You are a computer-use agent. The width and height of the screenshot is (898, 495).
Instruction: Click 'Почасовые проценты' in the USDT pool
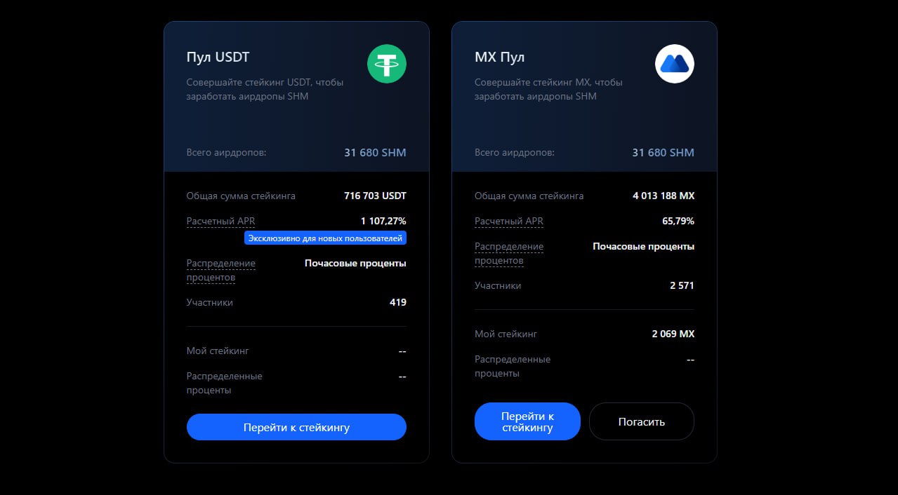[355, 263]
